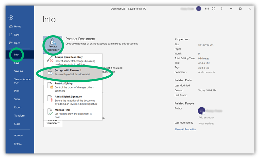Click the Add a title field

pos(204,63)
